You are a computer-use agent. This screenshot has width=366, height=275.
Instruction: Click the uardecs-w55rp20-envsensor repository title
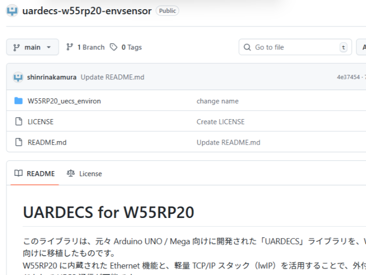coord(87,11)
